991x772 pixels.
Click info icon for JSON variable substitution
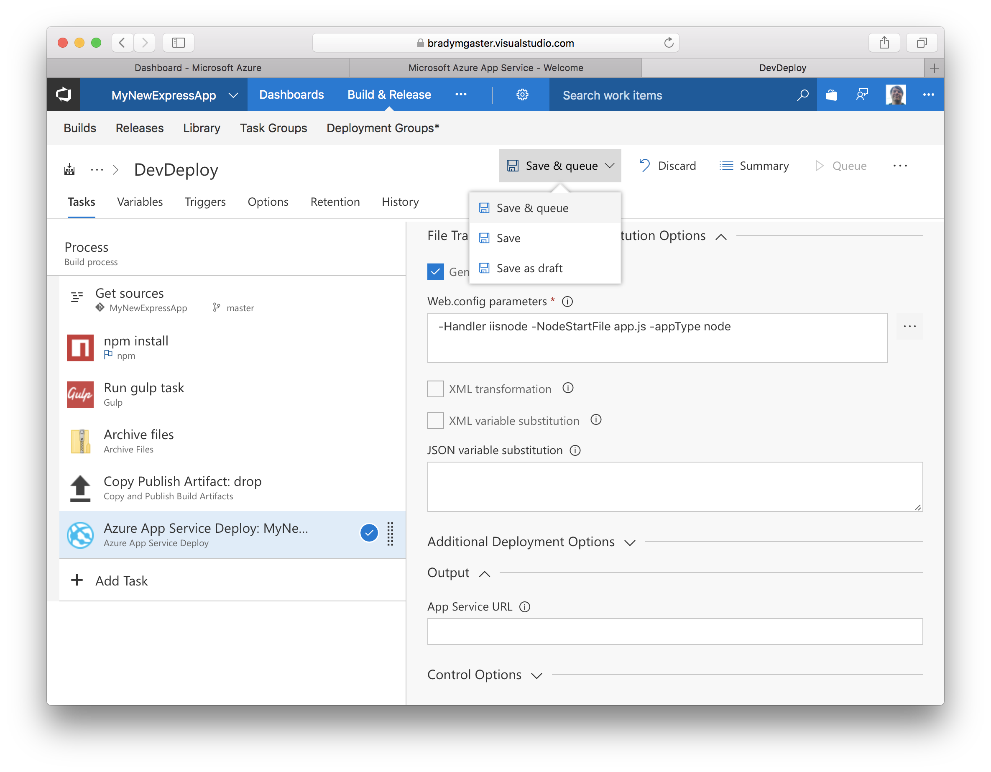click(575, 450)
